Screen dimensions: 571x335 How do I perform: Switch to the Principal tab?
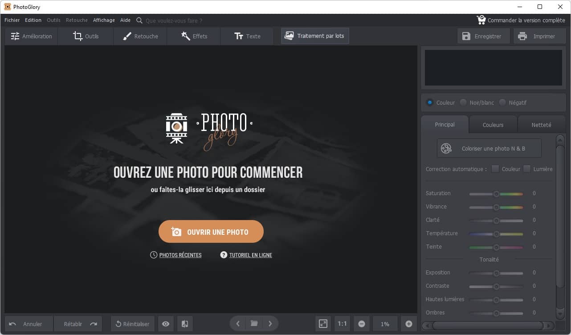pos(445,125)
